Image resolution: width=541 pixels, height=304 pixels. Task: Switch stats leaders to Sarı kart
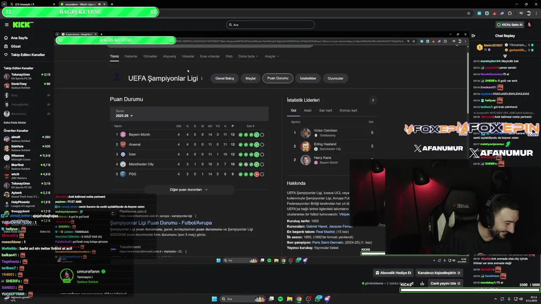pos(325,111)
